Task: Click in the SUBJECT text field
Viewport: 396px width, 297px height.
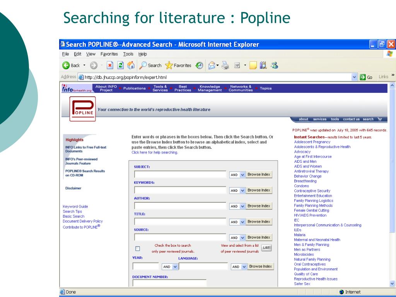Action: (x=180, y=174)
